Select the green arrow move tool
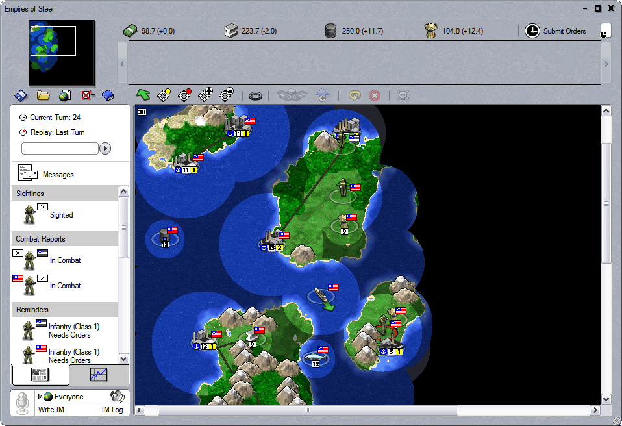Viewport: 622px width, 426px height. point(143,95)
